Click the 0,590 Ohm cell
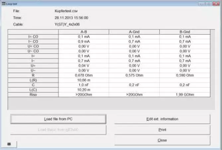Image resolution: width=222 pixels, height=150 pixels. [185, 75]
